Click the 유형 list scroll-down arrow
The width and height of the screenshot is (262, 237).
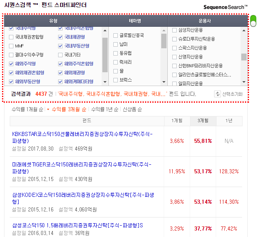pos(105,82)
